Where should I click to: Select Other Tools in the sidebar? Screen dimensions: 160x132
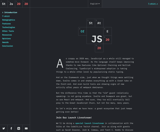[8, 31]
